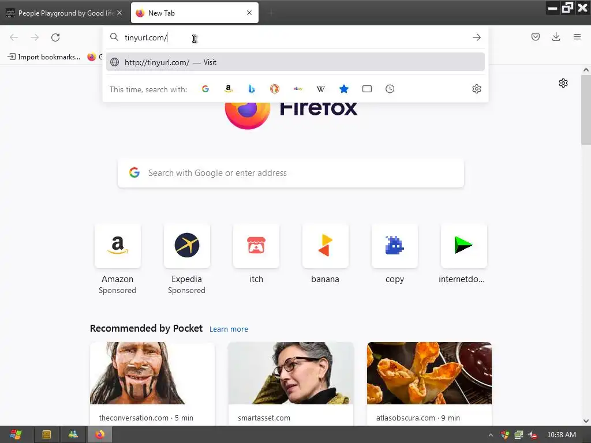Screen dimensions: 591x443
Task: Click the Recommended by Pocket heading
Action: pyautogui.click(x=146, y=328)
